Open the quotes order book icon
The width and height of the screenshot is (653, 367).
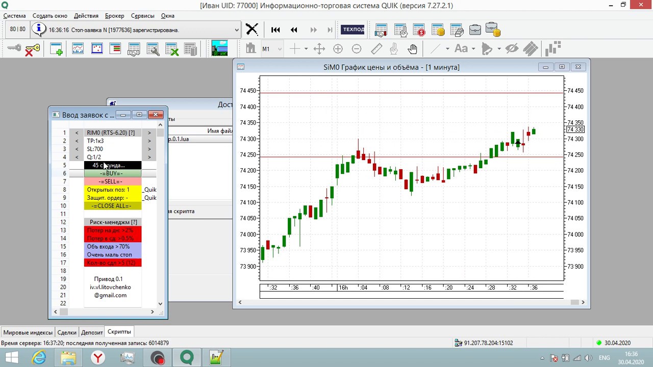pos(115,49)
